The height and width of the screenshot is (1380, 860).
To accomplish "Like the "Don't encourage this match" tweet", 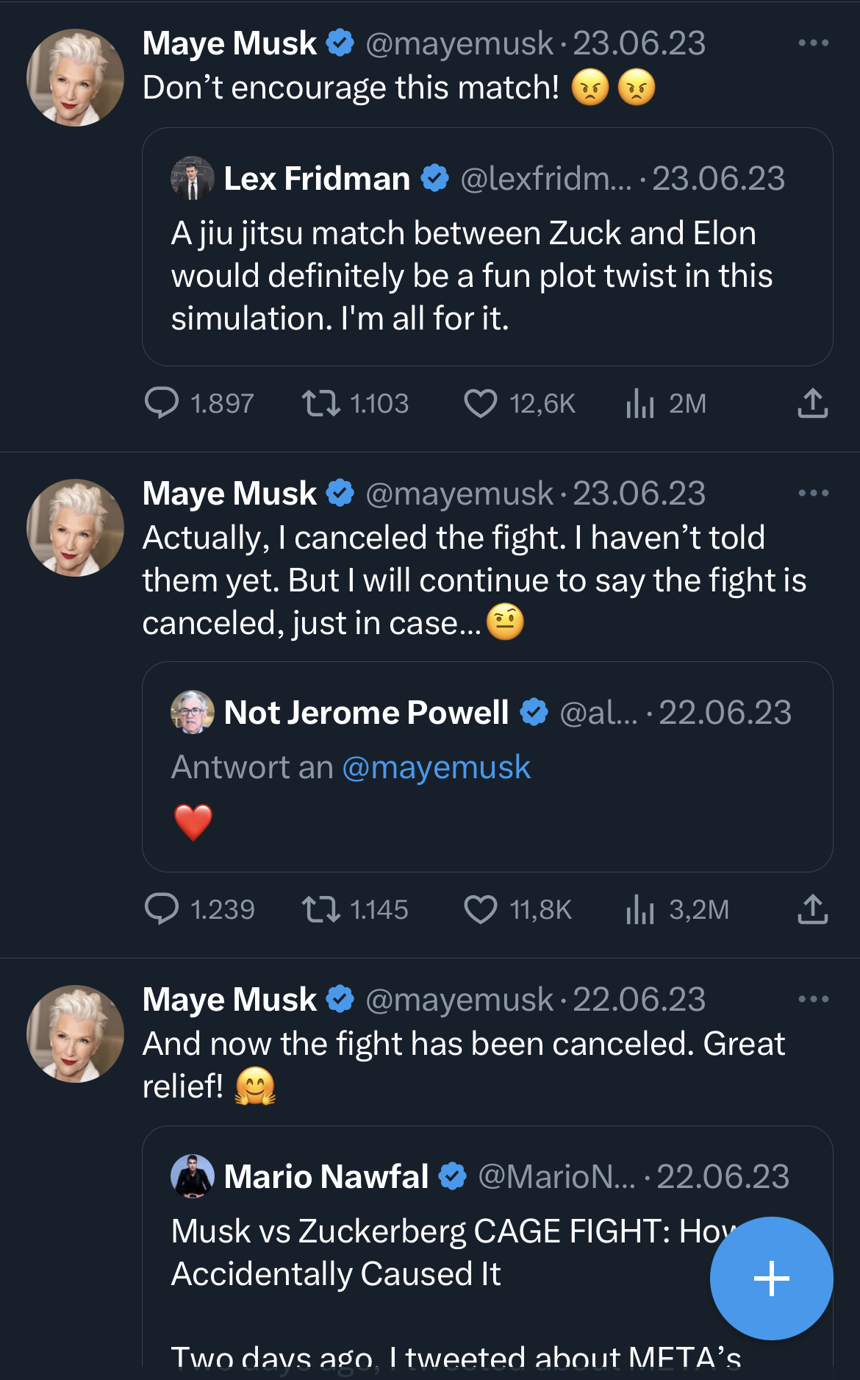I will (x=481, y=403).
